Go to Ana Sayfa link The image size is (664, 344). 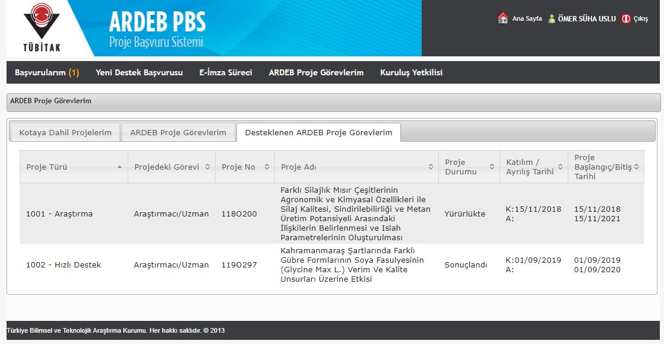tap(527, 18)
